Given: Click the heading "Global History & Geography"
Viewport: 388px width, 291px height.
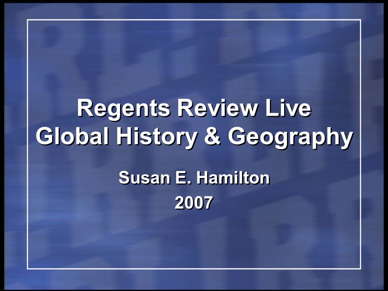Looking at the screenshot, I should point(194,137).
